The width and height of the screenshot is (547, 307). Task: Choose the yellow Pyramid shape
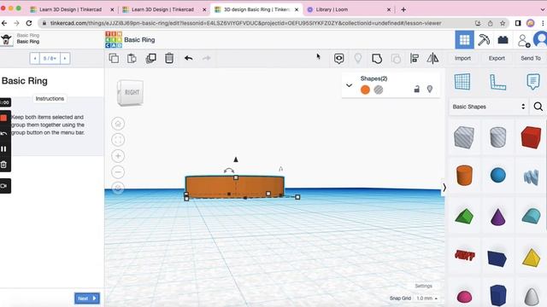pos(531,258)
